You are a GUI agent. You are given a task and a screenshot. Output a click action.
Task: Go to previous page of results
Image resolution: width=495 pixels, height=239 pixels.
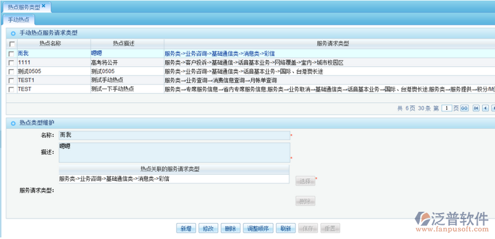point(485,108)
